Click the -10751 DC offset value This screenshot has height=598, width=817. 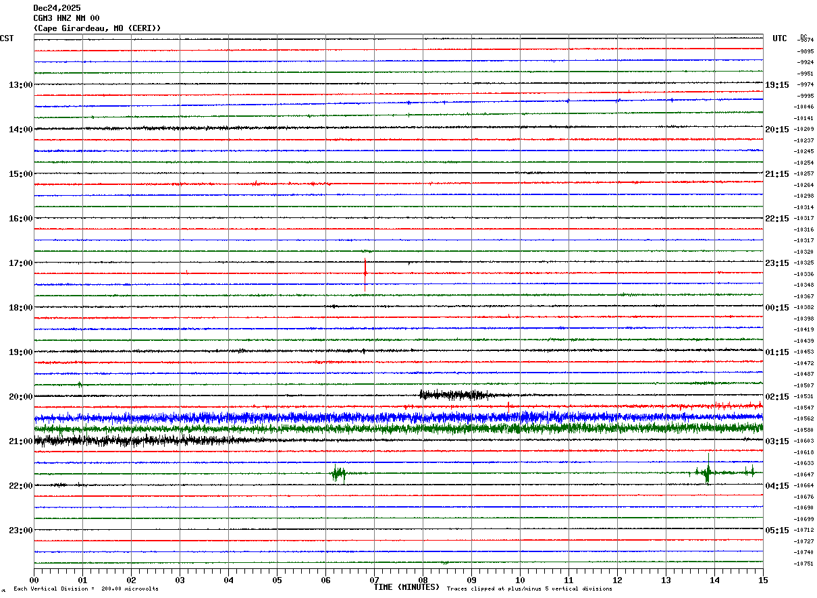click(x=804, y=564)
